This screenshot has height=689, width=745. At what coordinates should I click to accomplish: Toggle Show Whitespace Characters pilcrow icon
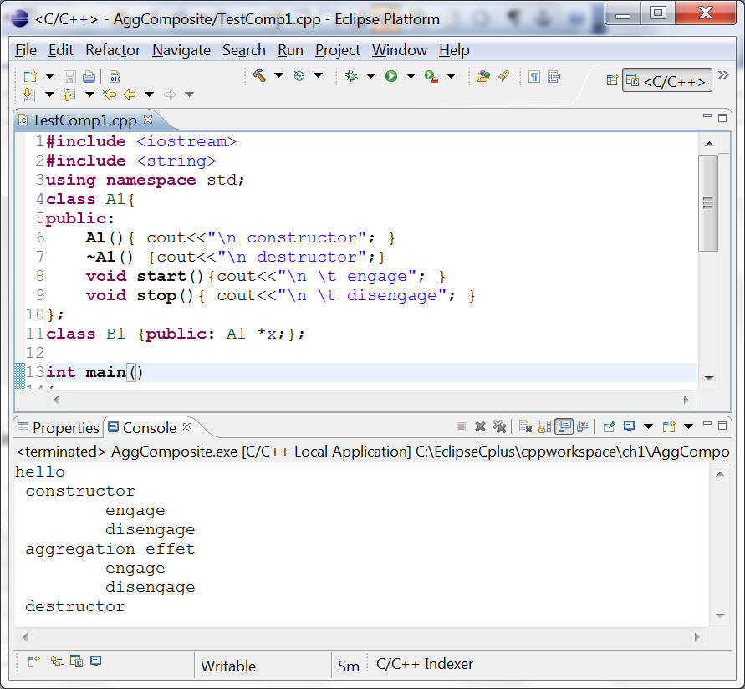(534, 76)
